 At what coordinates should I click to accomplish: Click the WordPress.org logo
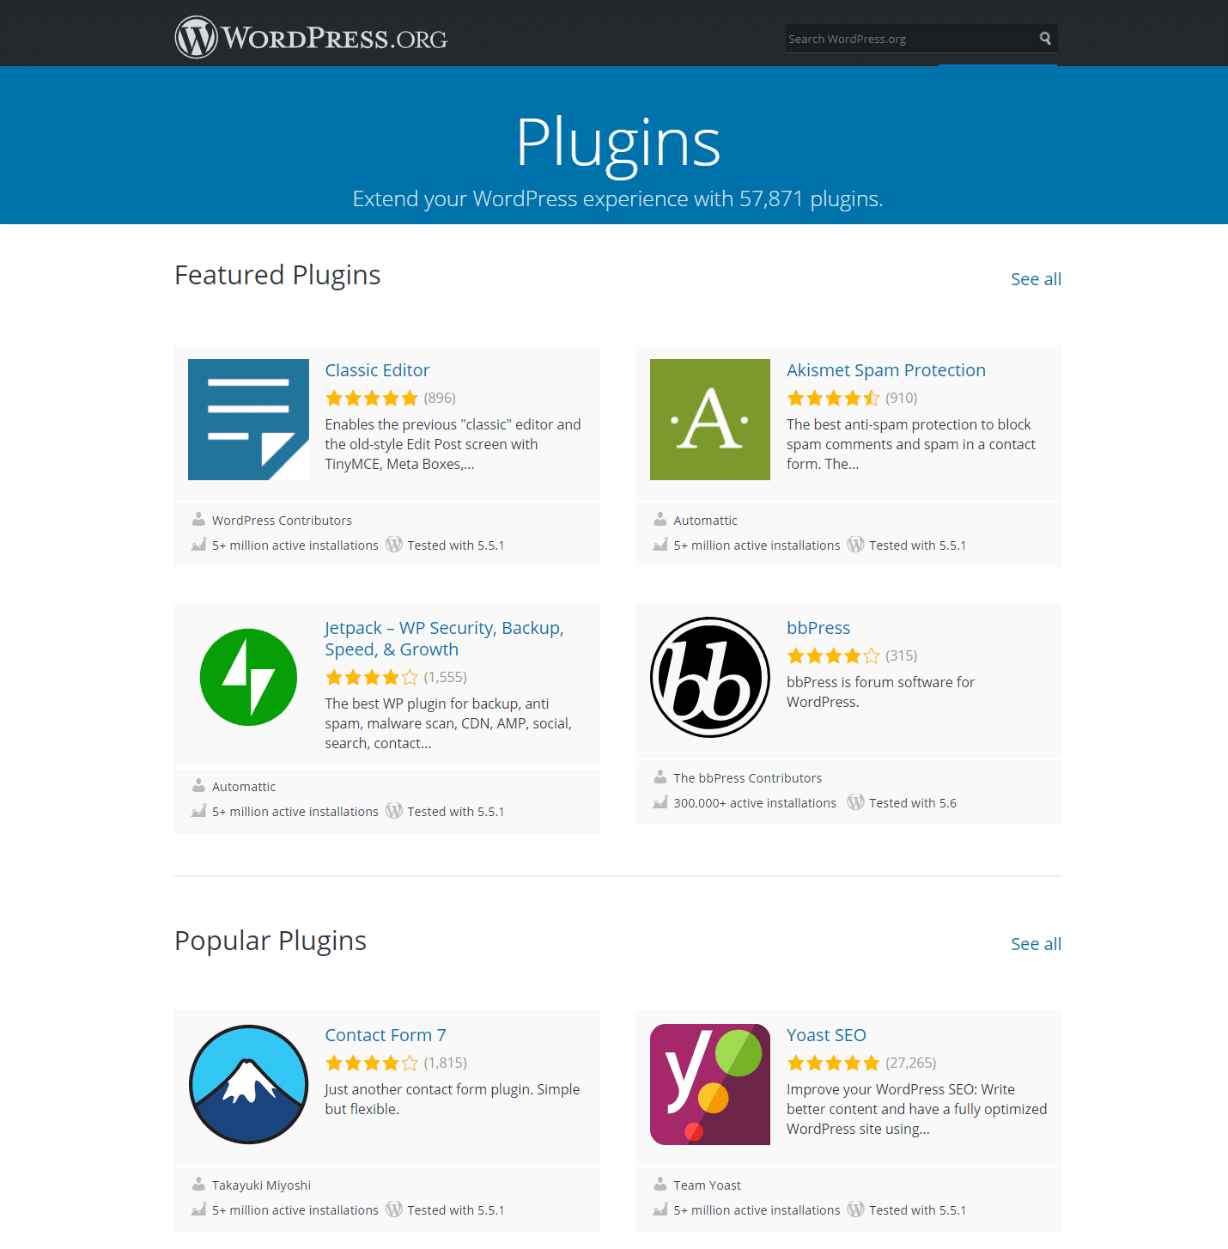(x=311, y=36)
